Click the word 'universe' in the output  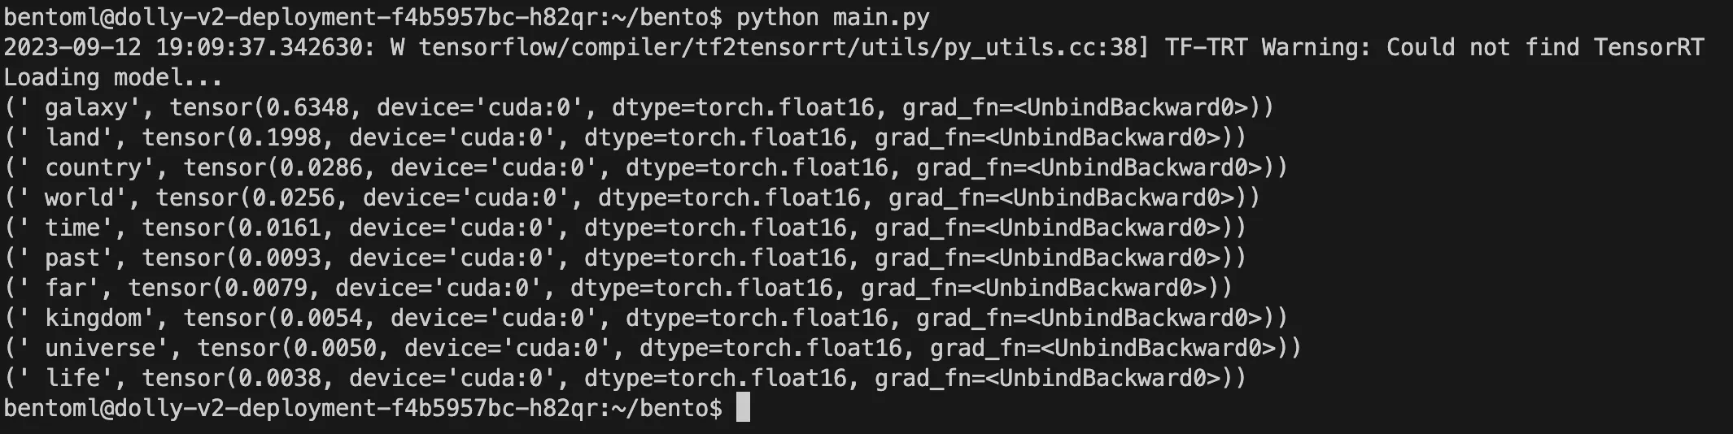tap(100, 348)
